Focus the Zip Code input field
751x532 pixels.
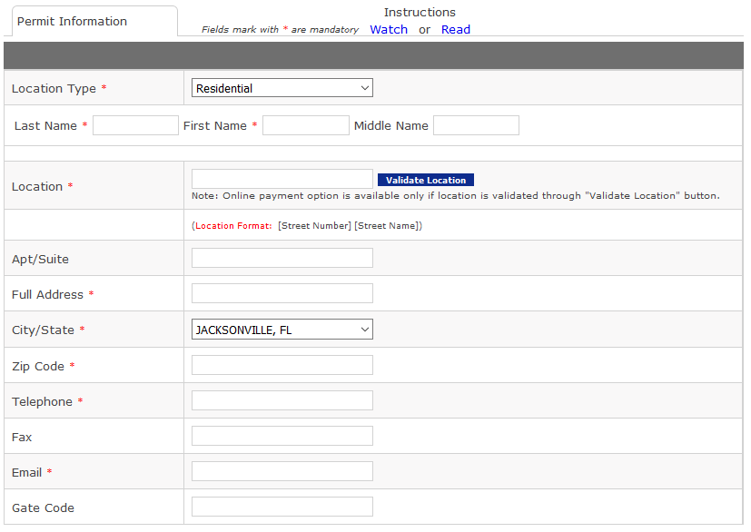coord(282,365)
